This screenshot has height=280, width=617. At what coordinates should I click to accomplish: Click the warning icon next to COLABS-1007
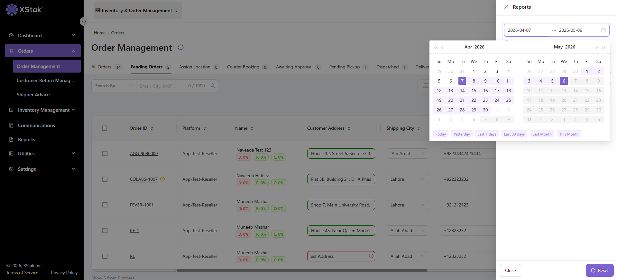pyautogui.click(x=162, y=179)
